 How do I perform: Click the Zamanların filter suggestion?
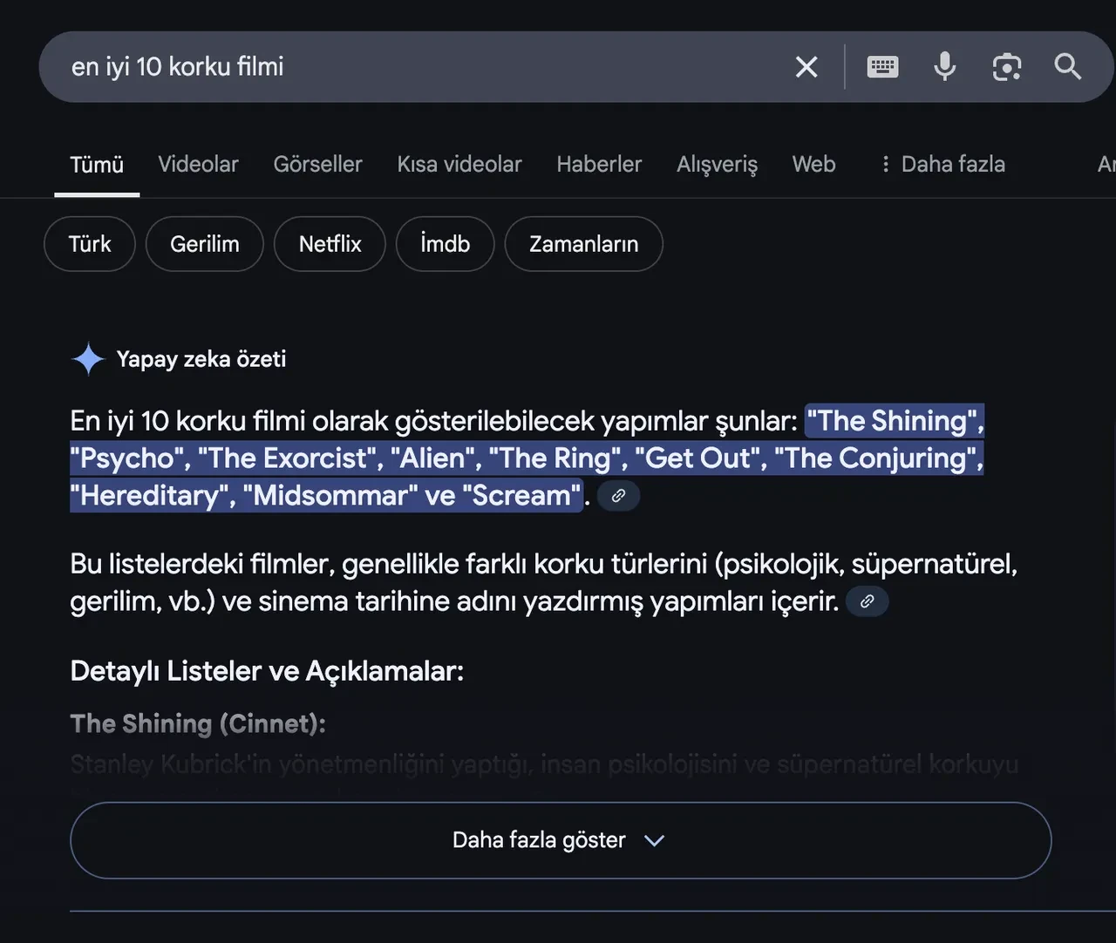tap(583, 244)
